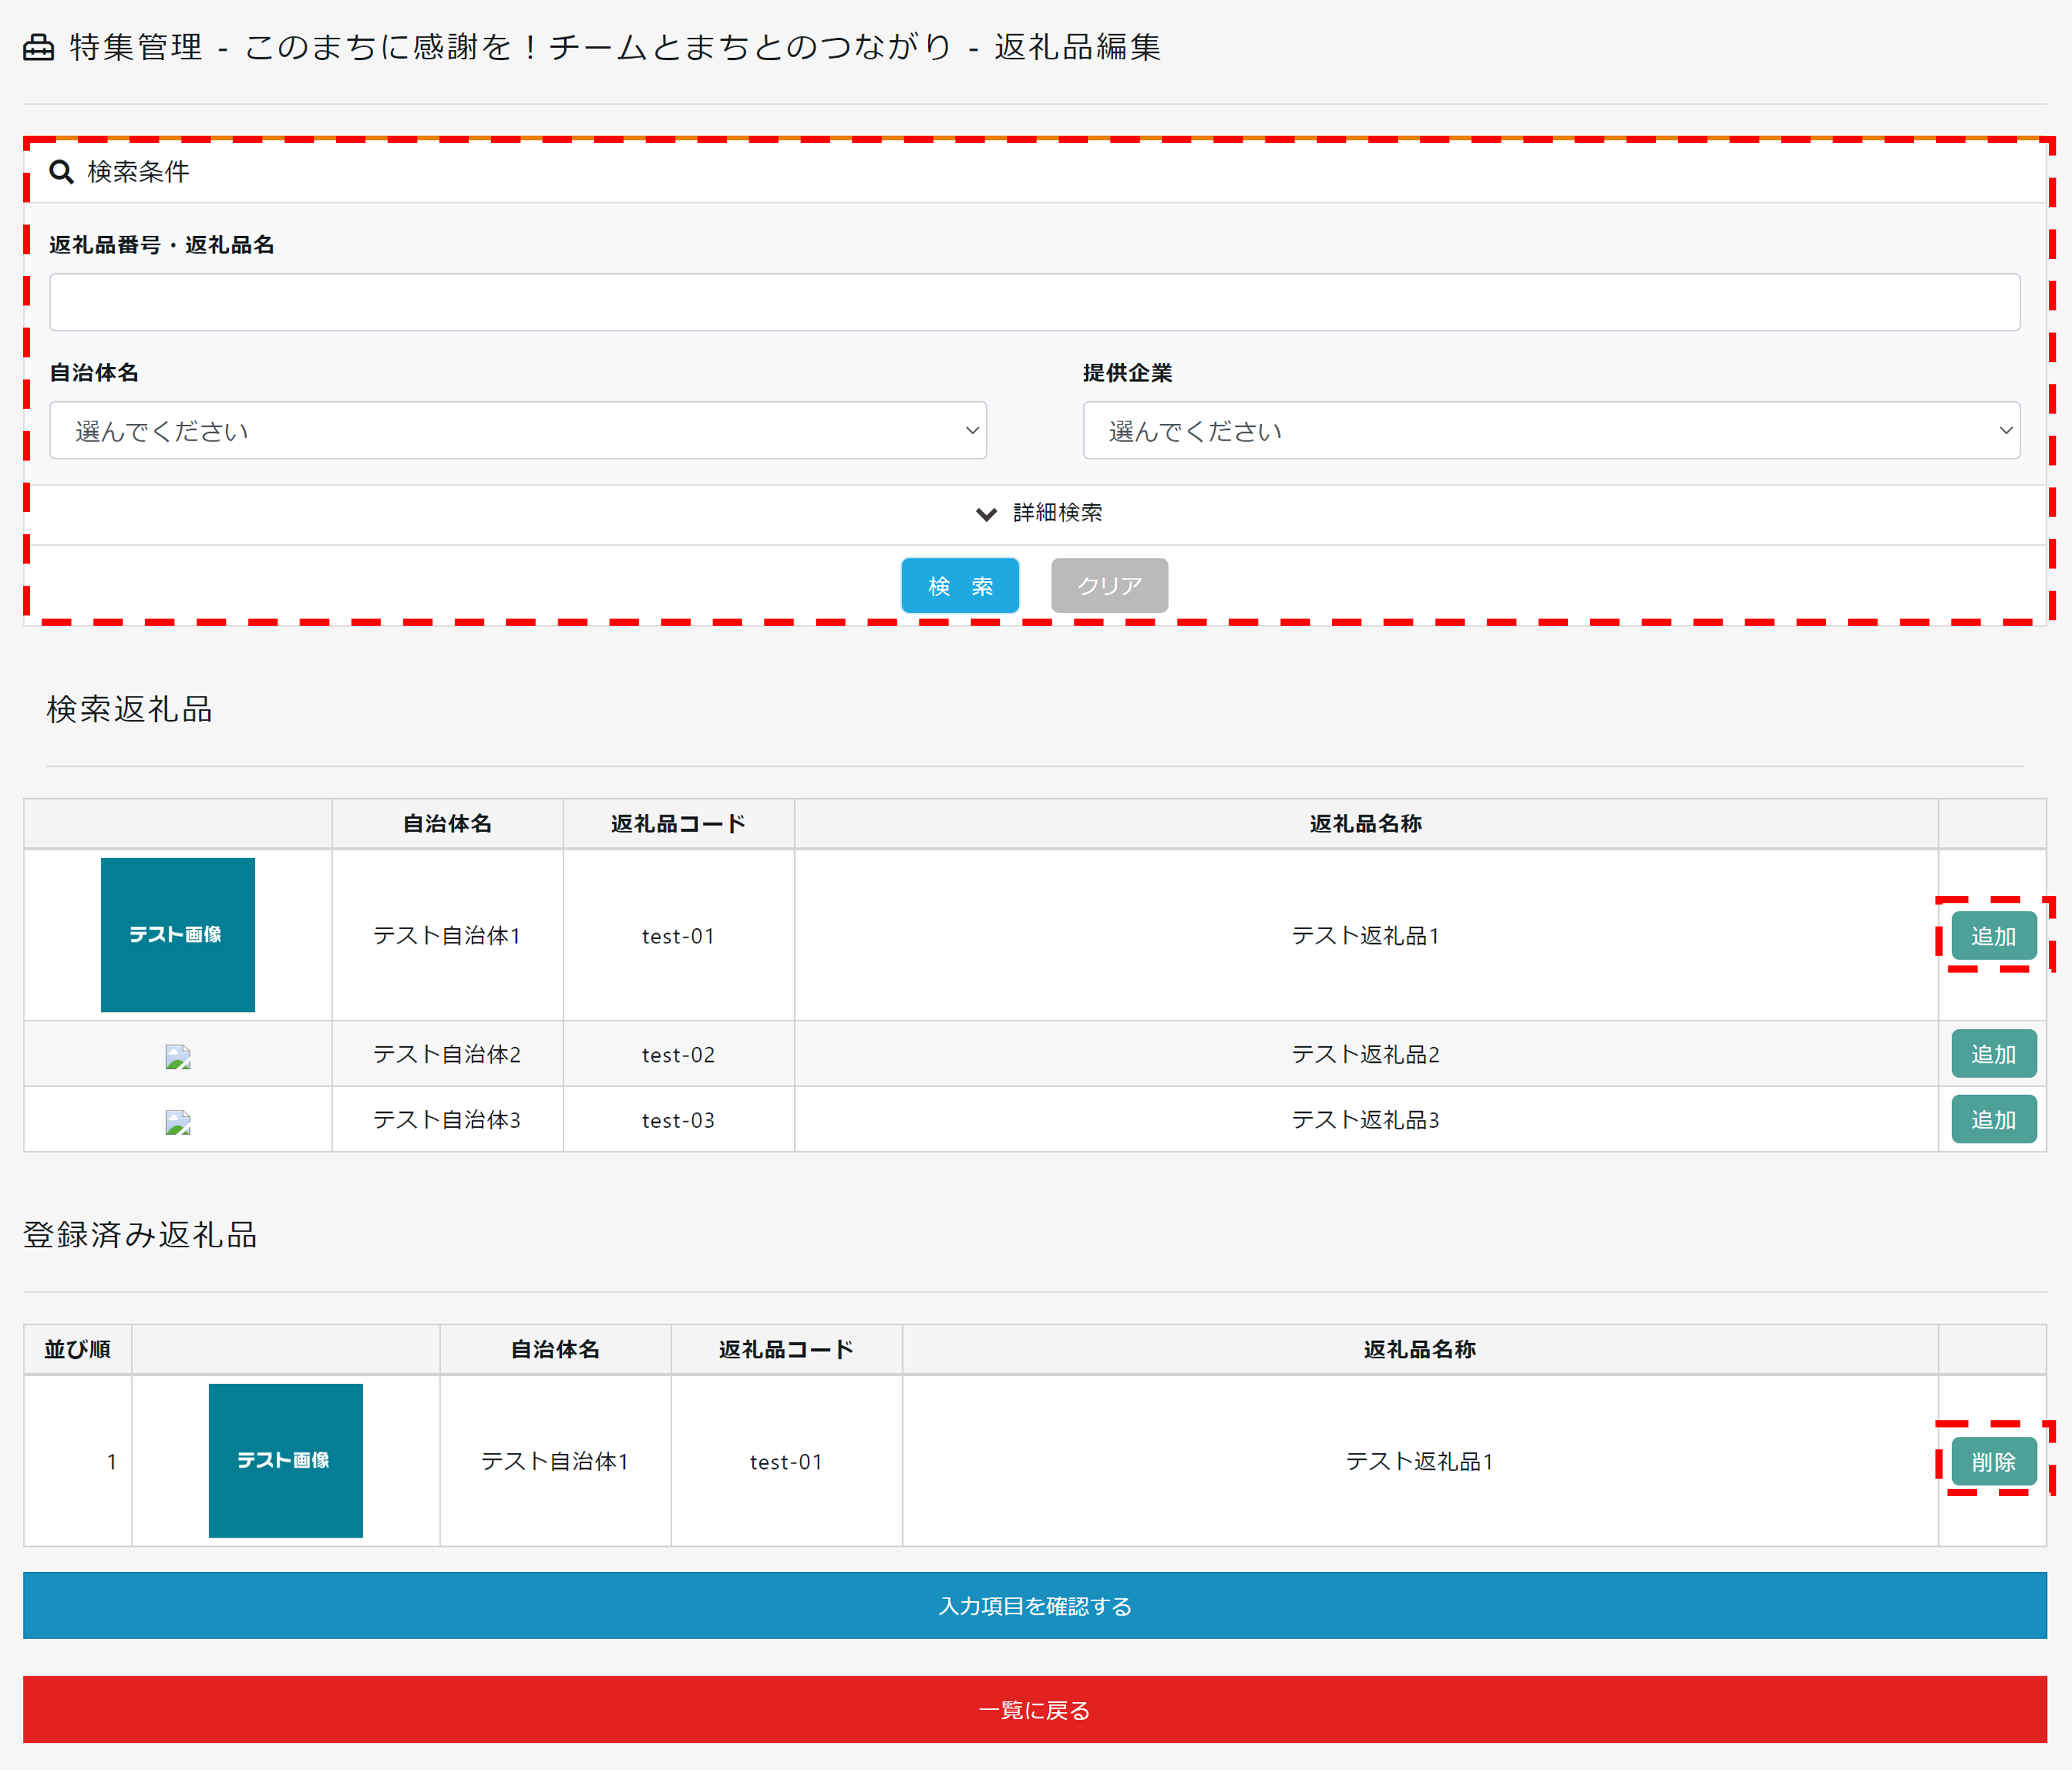Add テスト返礼品3 with 追加 button
Image resolution: width=2072 pixels, height=1770 pixels.
pos(1992,1120)
